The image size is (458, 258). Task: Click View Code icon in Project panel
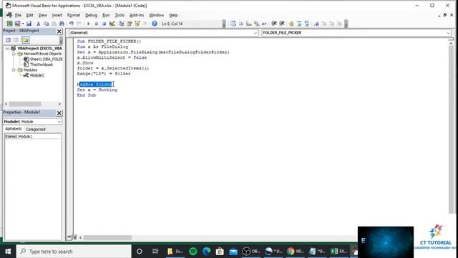coord(8,40)
